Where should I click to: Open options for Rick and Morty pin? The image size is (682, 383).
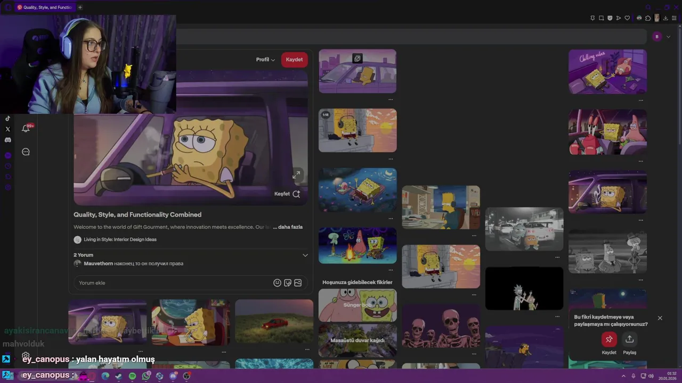coord(557,317)
